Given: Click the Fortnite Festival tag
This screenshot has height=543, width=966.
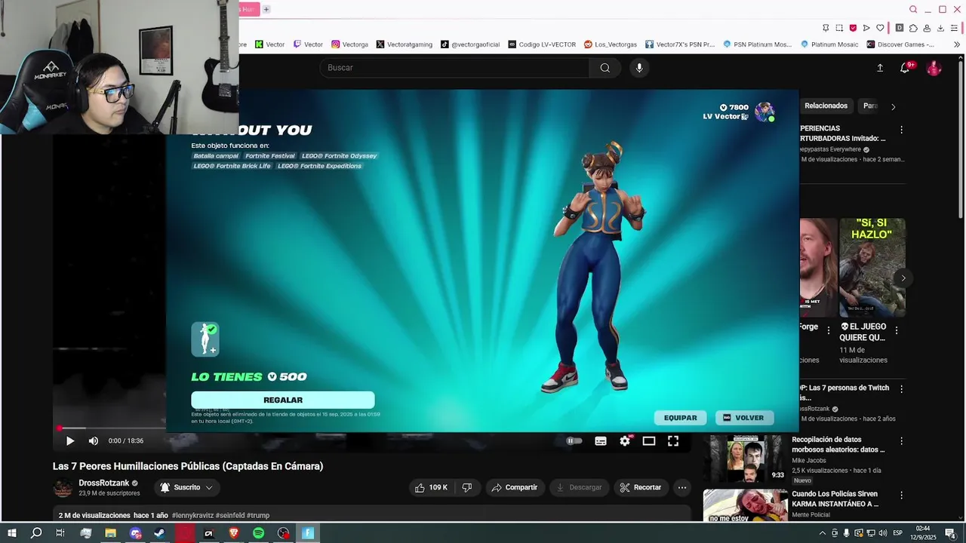Looking at the screenshot, I should (x=270, y=156).
